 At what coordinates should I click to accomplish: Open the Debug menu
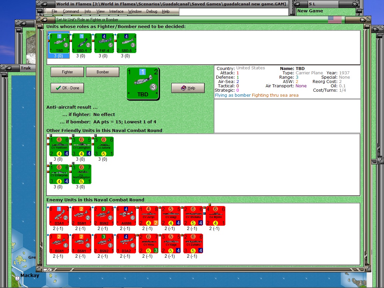(x=152, y=11)
